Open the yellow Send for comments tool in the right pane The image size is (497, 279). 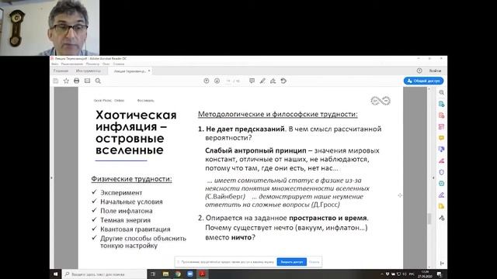pyautogui.click(x=442, y=206)
